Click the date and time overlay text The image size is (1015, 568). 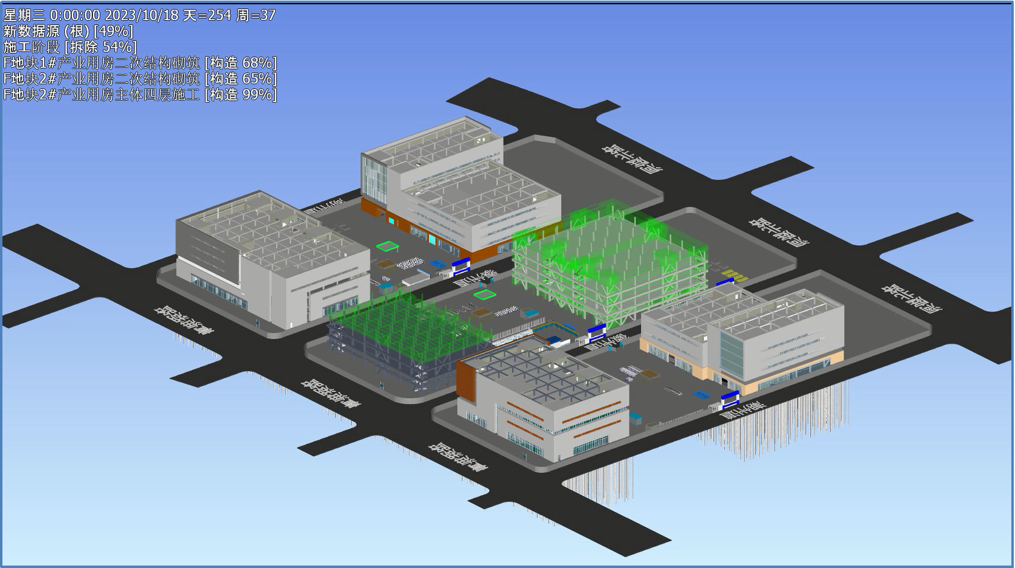[139, 15]
